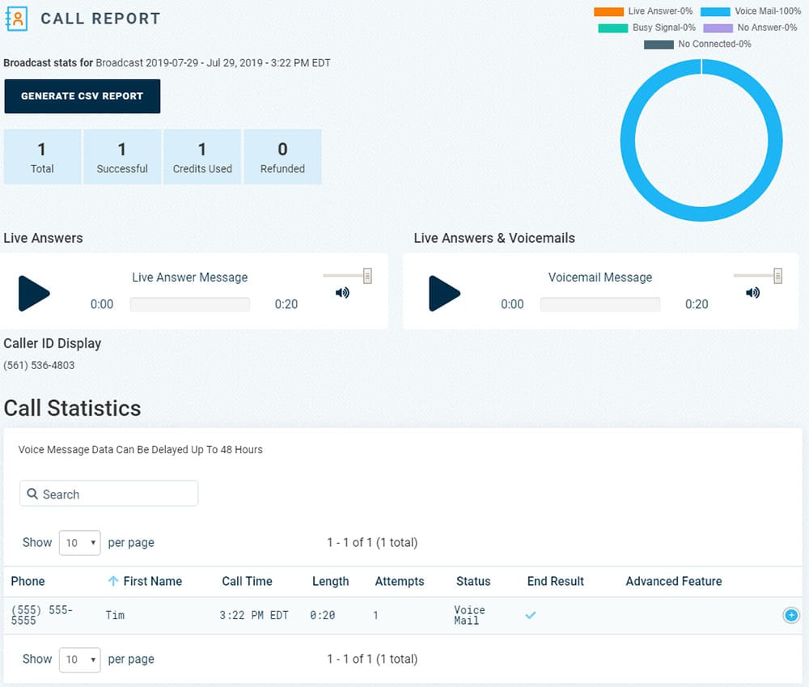Play the Live Answer Message audio
The image size is (809, 687).
pyautogui.click(x=34, y=293)
